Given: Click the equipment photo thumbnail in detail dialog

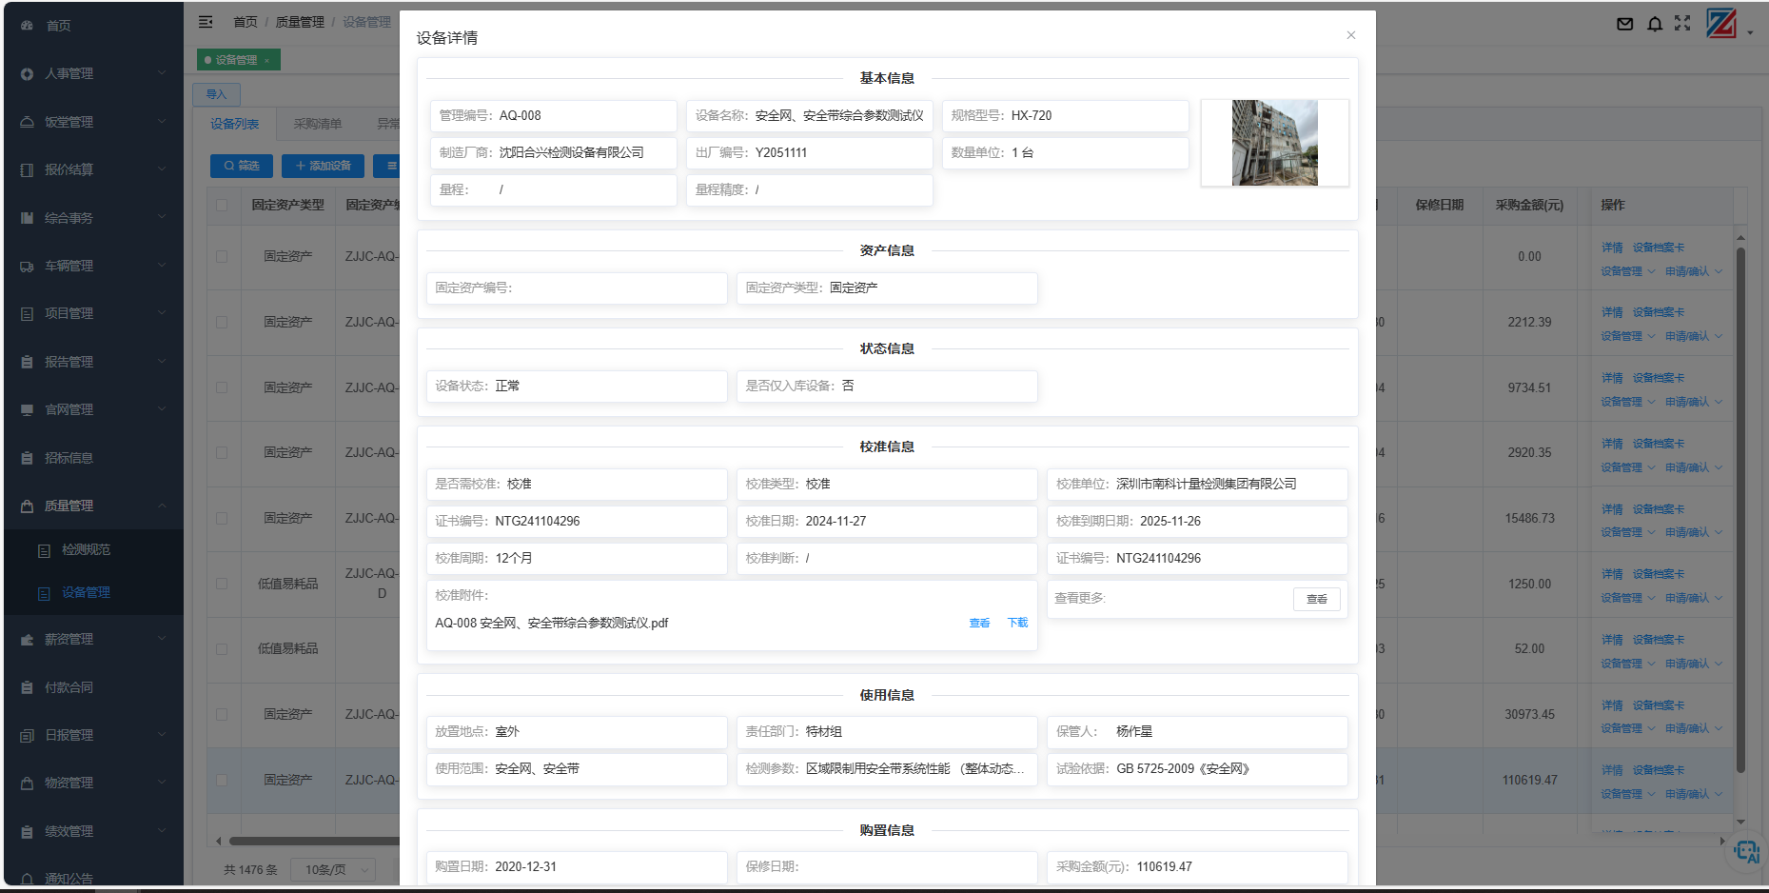Looking at the screenshot, I should click(x=1274, y=143).
